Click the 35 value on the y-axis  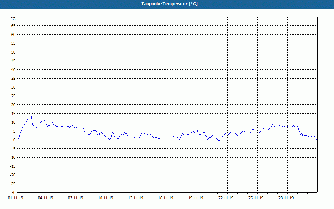(x=13, y=79)
